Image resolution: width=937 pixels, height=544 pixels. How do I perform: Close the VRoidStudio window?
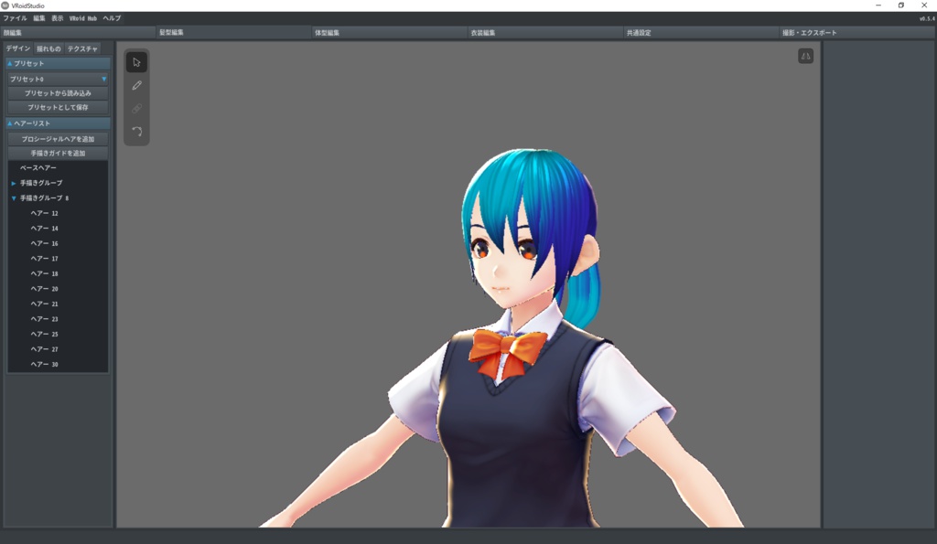coord(924,5)
